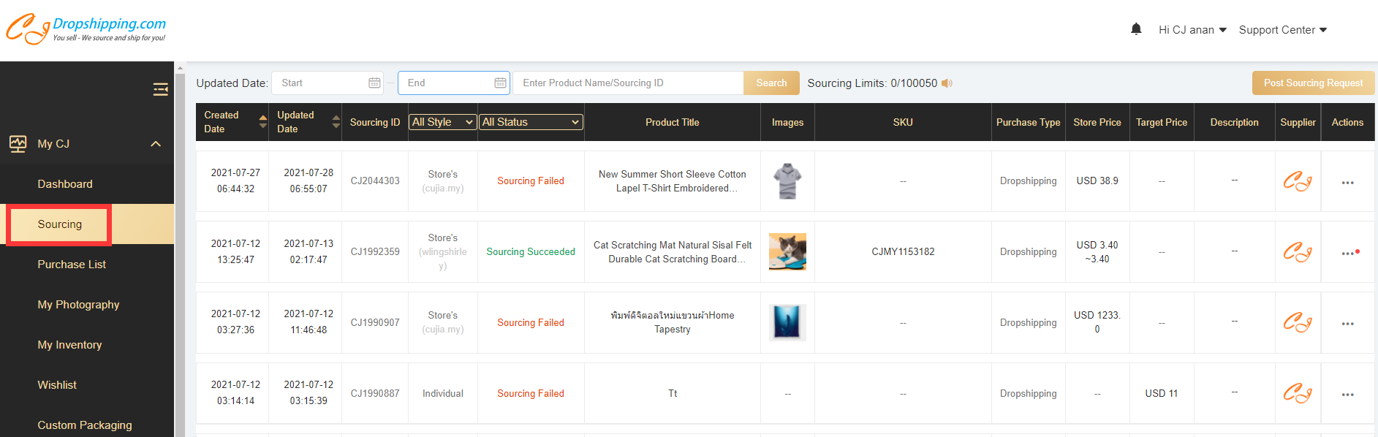The width and height of the screenshot is (1378, 437).
Task: Open actions ellipsis for Tapestry row
Action: coord(1347,324)
